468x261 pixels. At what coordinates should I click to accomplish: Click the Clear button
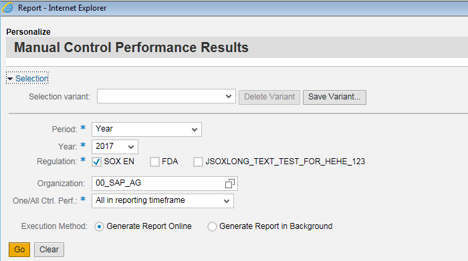point(49,250)
